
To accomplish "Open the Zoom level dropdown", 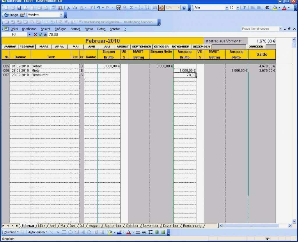I will [179, 8].
